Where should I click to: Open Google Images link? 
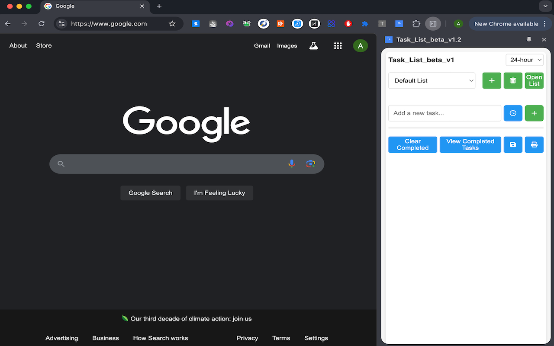pyautogui.click(x=287, y=45)
